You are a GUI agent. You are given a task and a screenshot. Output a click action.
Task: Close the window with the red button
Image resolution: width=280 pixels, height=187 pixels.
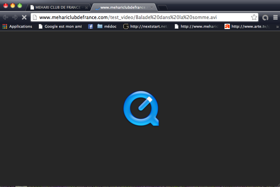[x=6, y=6]
